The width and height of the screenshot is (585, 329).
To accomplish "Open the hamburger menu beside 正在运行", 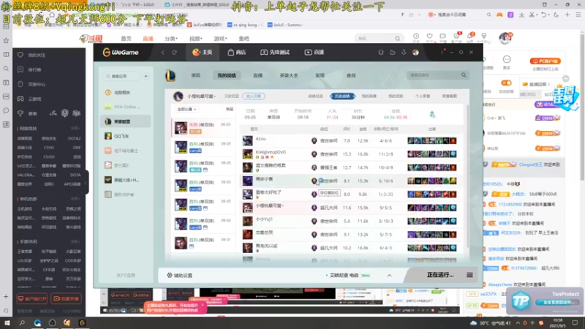I will pyautogui.click(x=469, y=275).
